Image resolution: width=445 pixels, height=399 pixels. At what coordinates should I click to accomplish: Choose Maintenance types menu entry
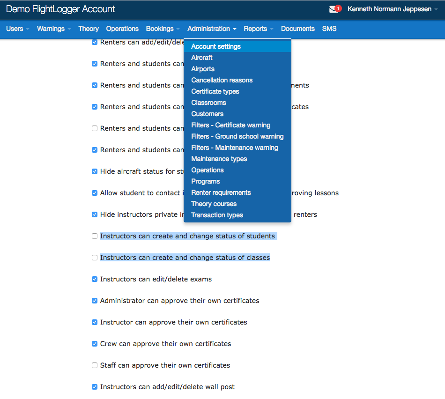(237, 159)
